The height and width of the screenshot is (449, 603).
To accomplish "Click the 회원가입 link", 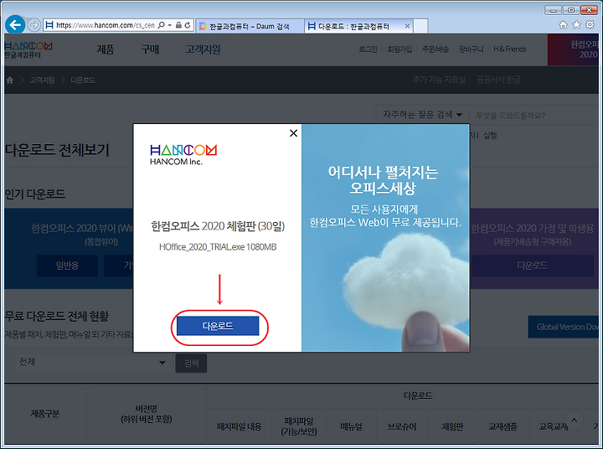I will click(x=399, y=49).
